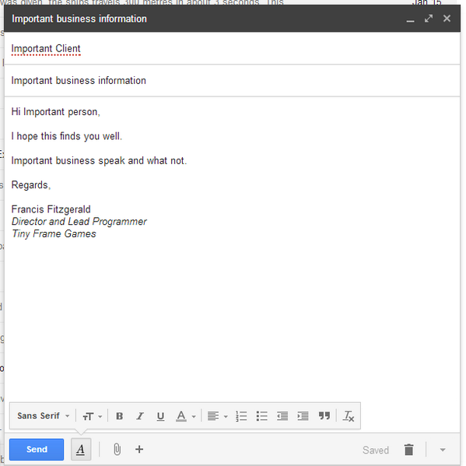This screenshot has height=466, width=466.
Task: Click 'I hope this finds you well.'
Action: [67, 136]
